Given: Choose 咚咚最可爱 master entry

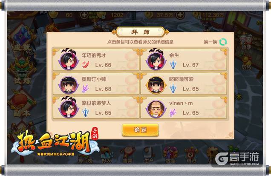Looking at the screenshot, I should point(184,84).
